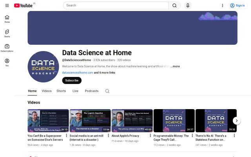Click the @DataScienceatHome handle
Image resolution: width=251 pixels, height=157 pixels.
[76, 60]
